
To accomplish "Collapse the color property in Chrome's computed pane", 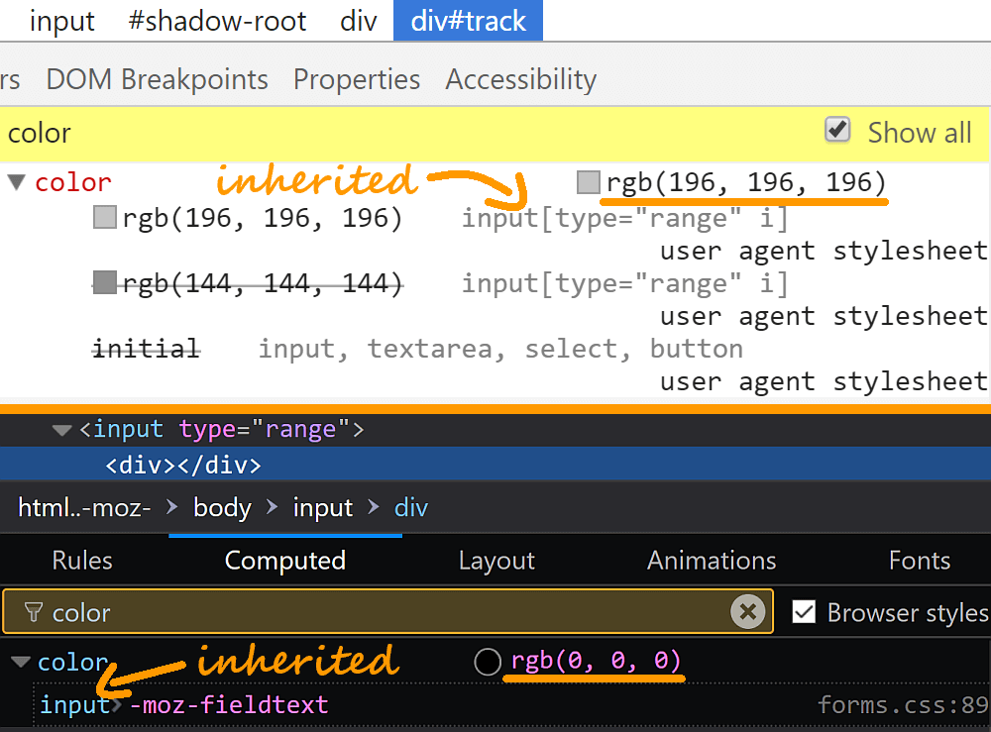I will [x=17, y=182].
